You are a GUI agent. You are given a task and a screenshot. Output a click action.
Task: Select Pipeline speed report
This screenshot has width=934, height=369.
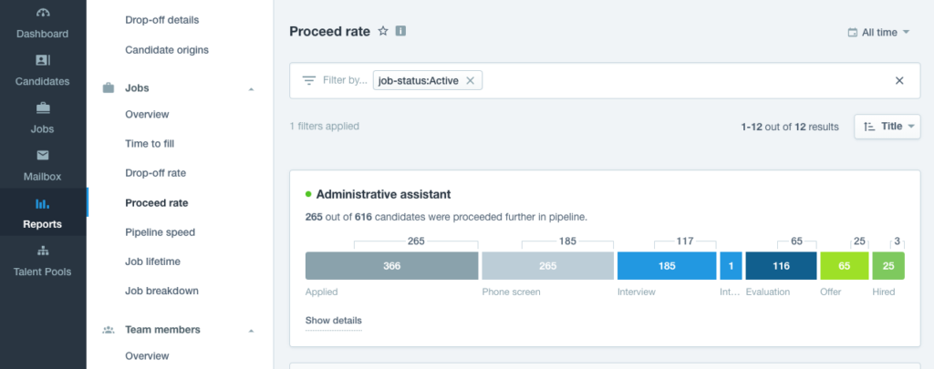click(161, 232)
